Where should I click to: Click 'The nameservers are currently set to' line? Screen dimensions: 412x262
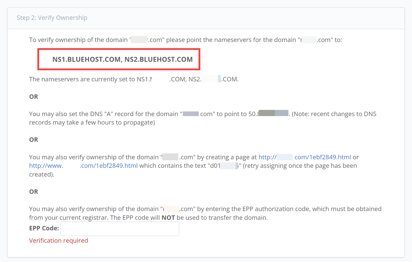(x=134, y=79)
